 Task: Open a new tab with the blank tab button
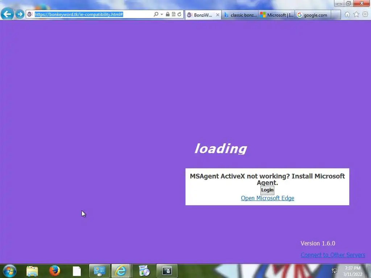pos(336,15)
